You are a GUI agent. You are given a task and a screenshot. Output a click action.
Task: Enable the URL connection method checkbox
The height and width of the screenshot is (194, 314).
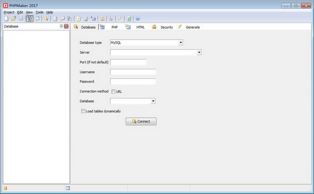[113, 91]
